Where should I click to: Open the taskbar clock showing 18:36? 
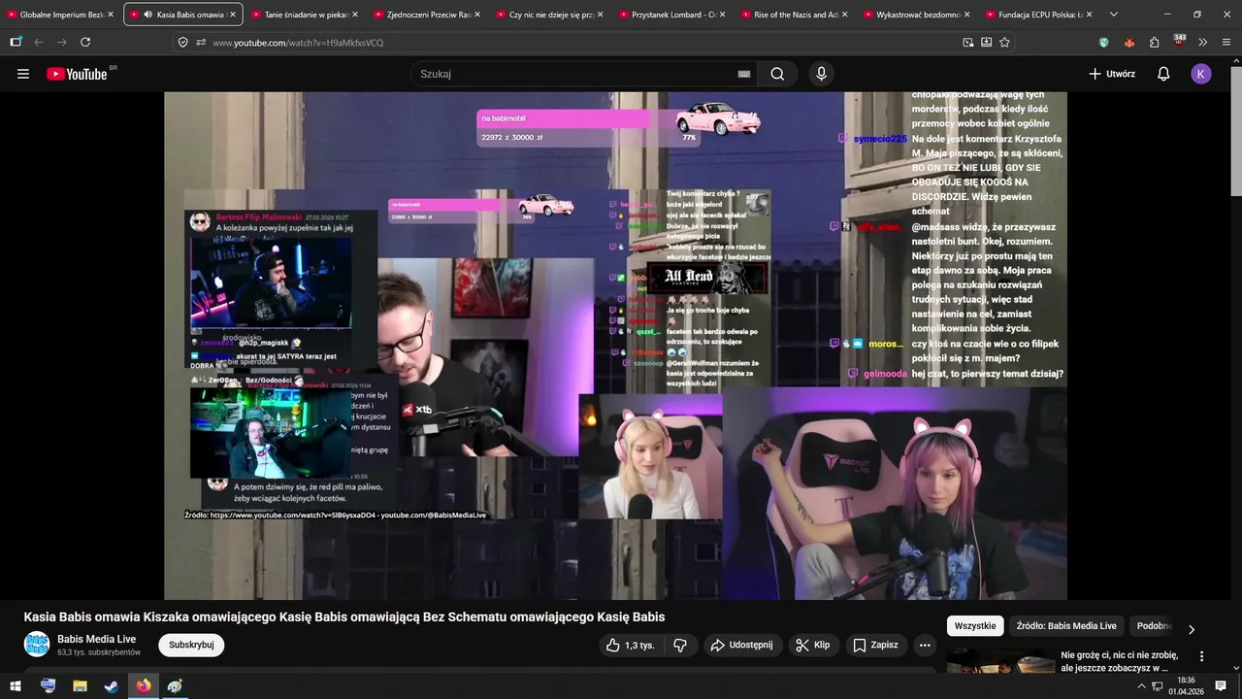coord(1186,686)
